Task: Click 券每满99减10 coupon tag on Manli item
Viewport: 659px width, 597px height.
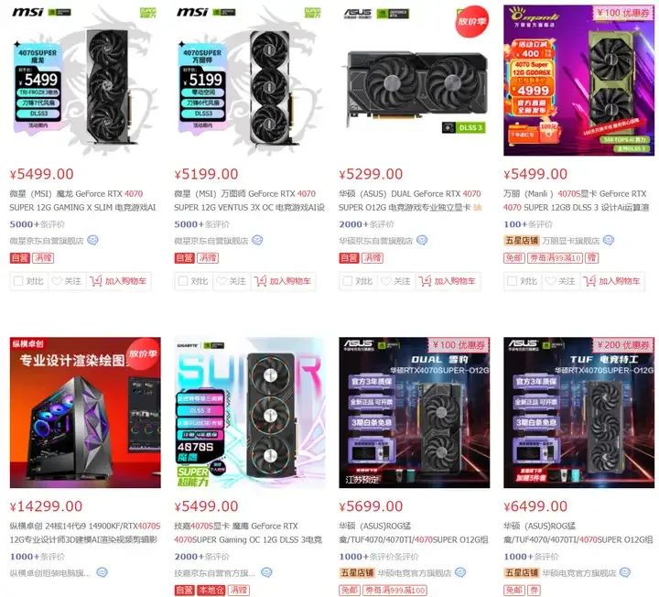Action: click(x=555, y=257)
